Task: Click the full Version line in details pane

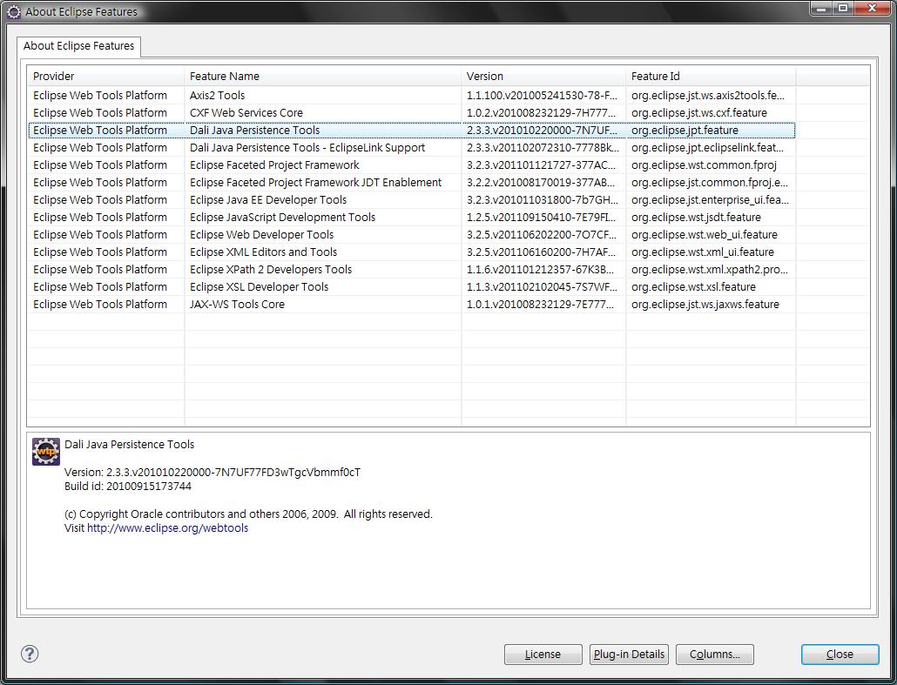Action: pos(212,473)
